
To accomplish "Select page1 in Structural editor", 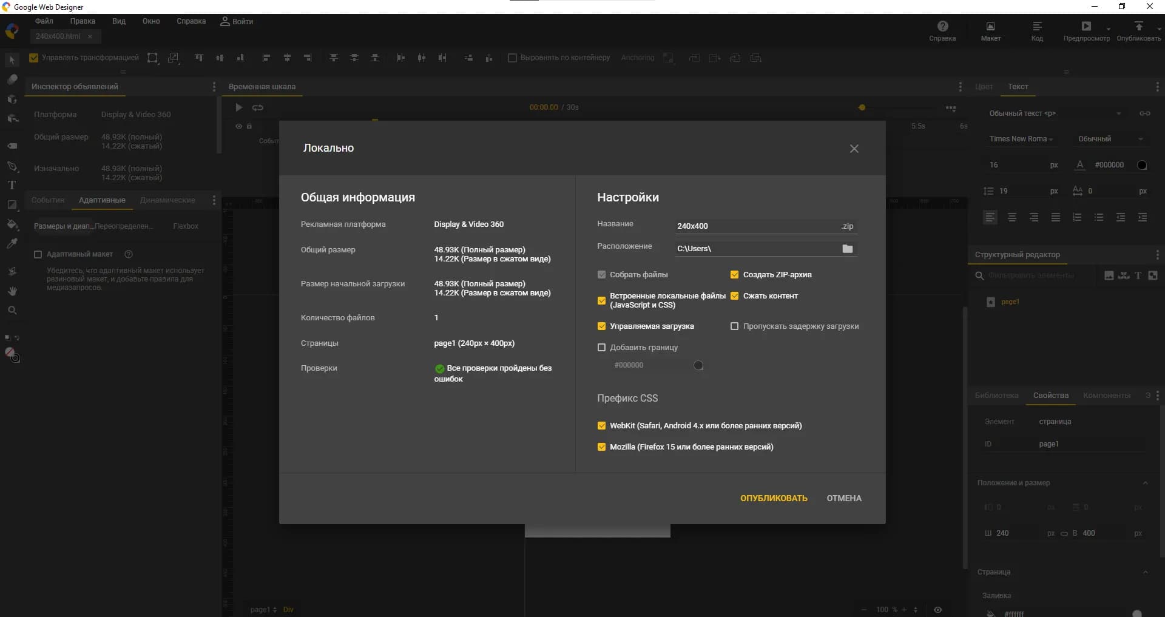I will coord(1010,302).
